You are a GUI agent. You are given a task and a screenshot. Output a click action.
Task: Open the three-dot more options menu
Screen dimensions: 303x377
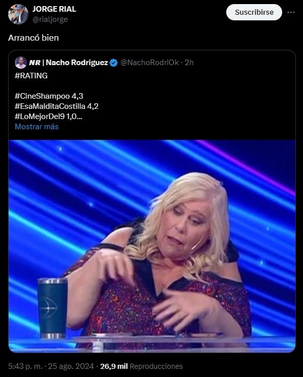pyautogui.click(x=291, y=12)
